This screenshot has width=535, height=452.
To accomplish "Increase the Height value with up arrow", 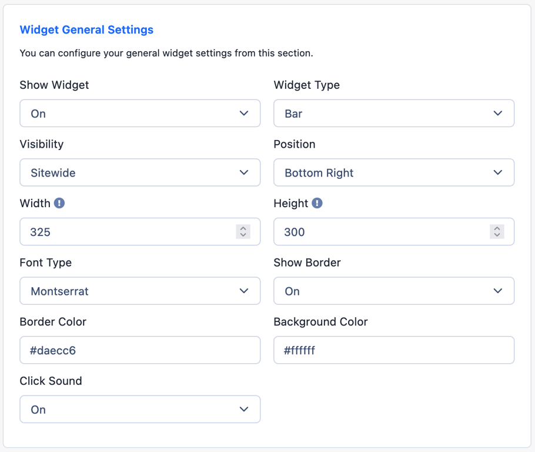I will (497, 228).
